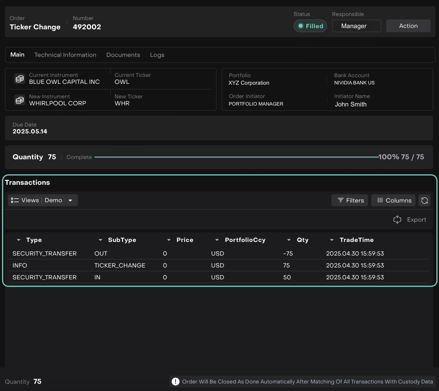
Task: Open the Documents tab
Action: pos(123,55)
